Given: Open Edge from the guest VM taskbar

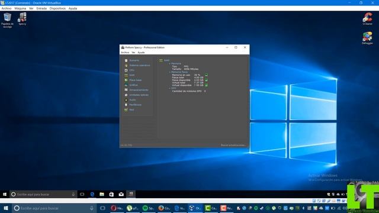Looking at the screenshot, I should [92, 194].
